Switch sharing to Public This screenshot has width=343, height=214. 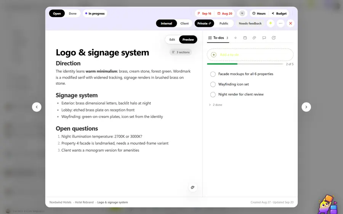pyautogui.click(x=224, y=23)
